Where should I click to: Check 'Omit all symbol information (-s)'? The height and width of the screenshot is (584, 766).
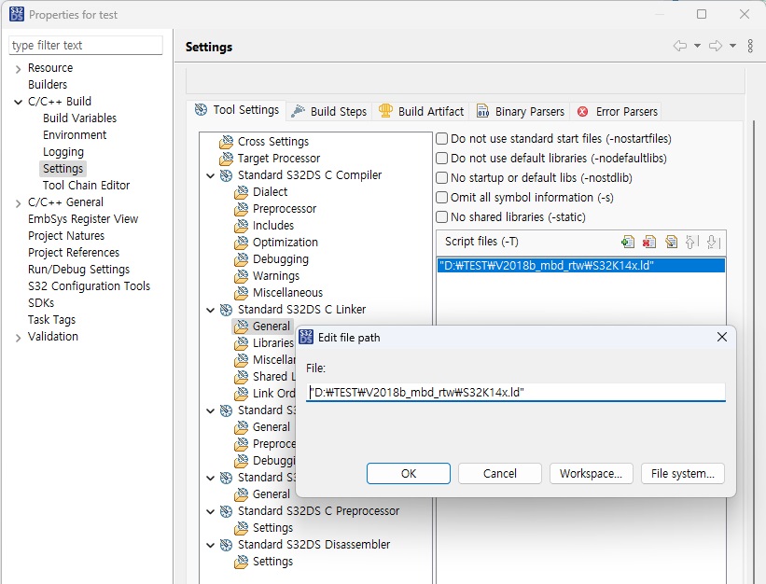click(x=439, y=197)
